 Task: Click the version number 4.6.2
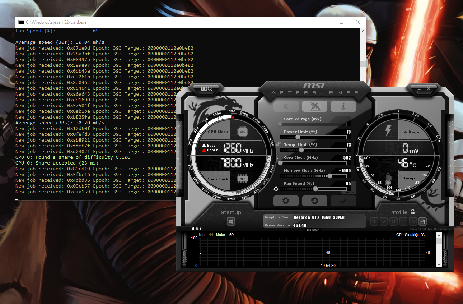pos(197,229)
